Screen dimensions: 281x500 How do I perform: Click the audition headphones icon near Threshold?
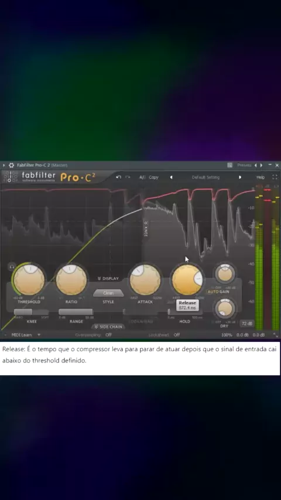[x=12, y=266]
